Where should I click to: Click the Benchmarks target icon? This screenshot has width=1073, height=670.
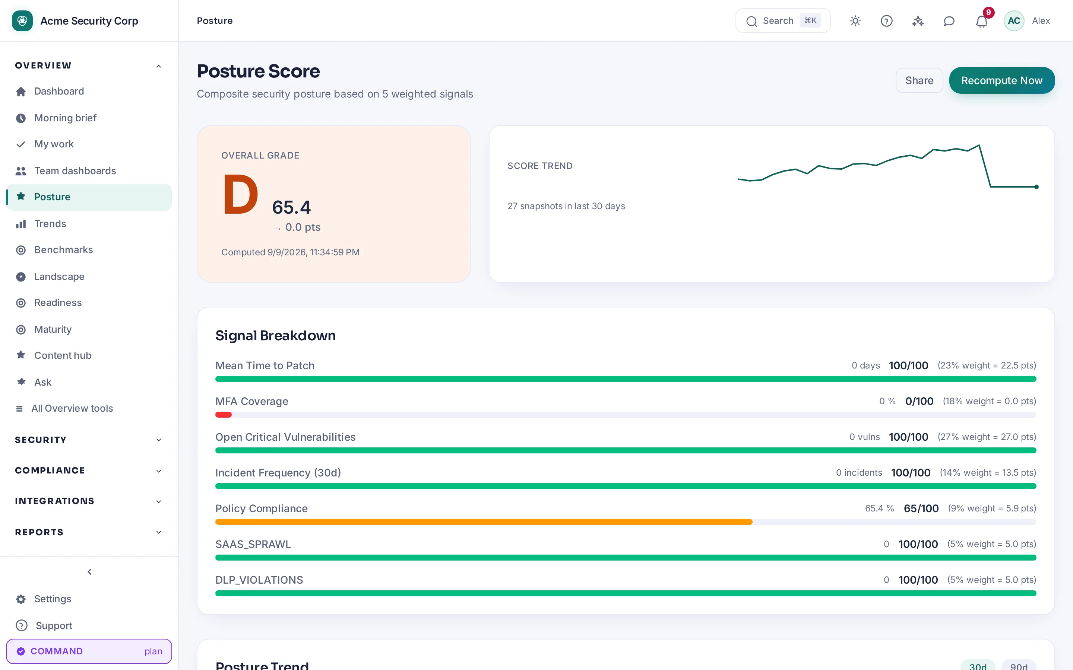coord(21,250)
